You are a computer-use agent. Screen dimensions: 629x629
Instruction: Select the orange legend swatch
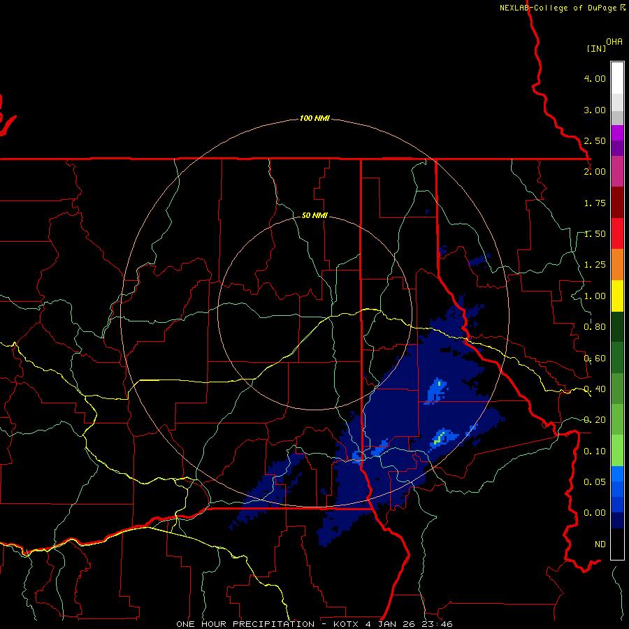617,265
